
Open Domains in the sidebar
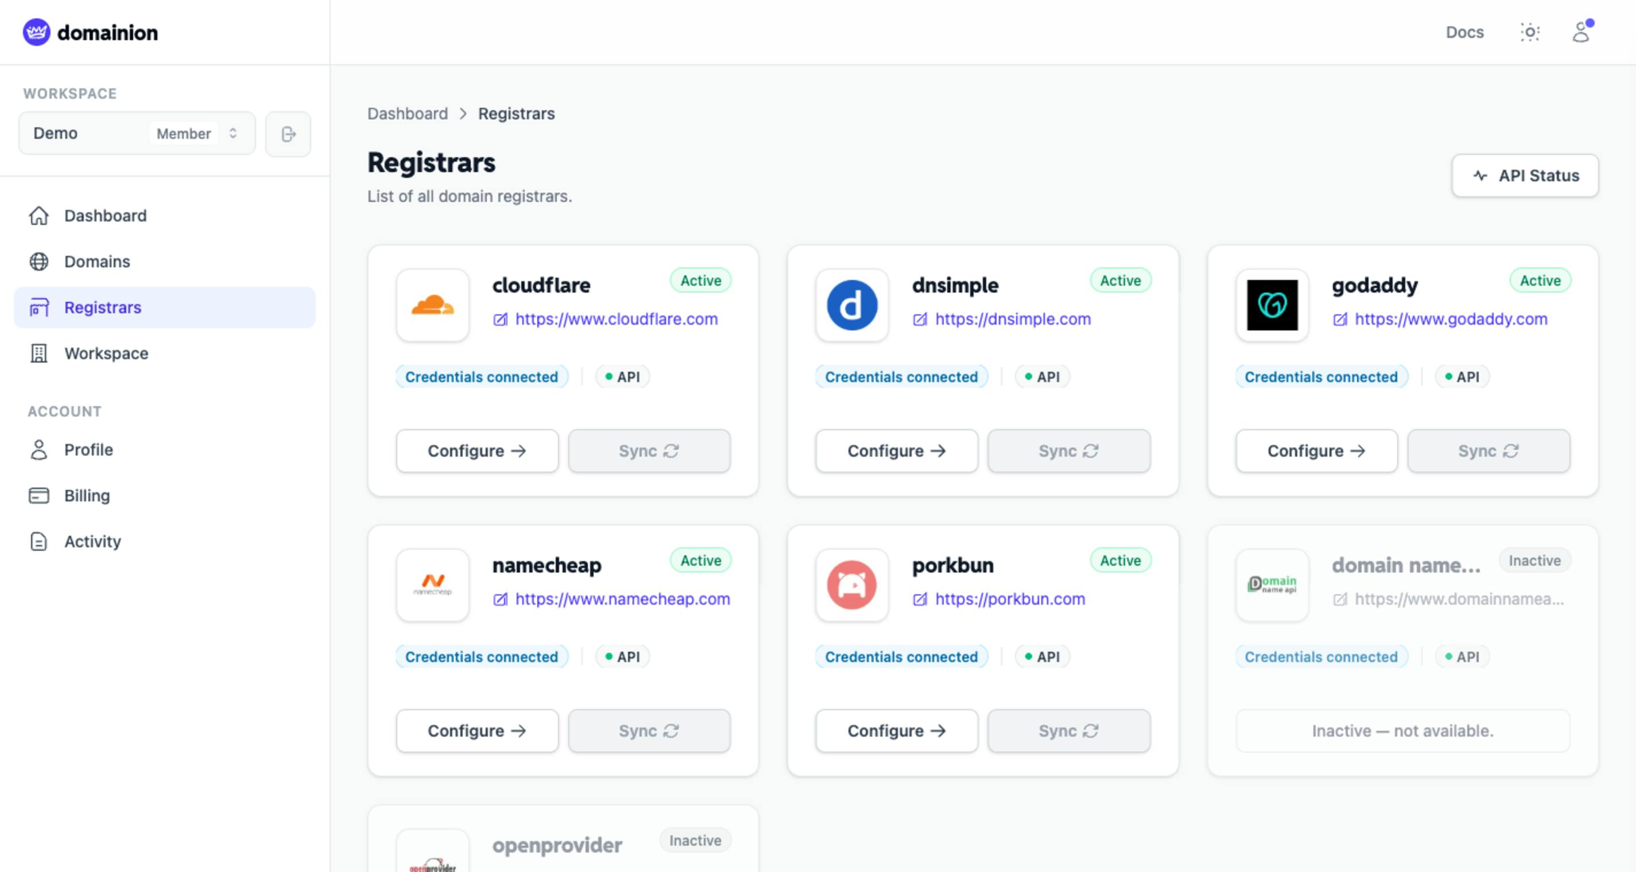(x=165, y=262)
